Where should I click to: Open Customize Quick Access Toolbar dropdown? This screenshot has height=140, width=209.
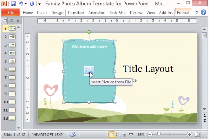coord(39,4)
